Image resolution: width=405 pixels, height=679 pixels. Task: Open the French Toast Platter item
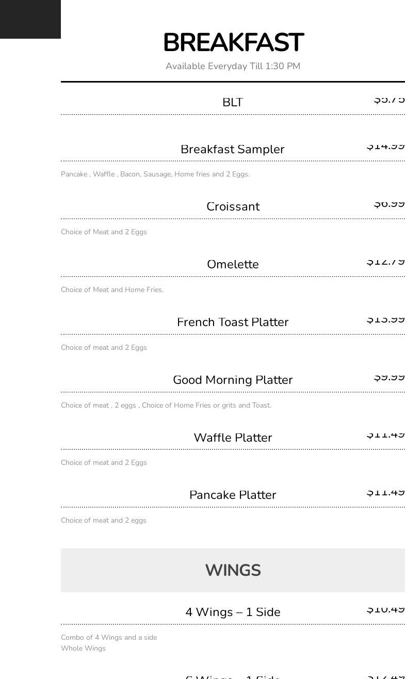[x=233, y=322]
